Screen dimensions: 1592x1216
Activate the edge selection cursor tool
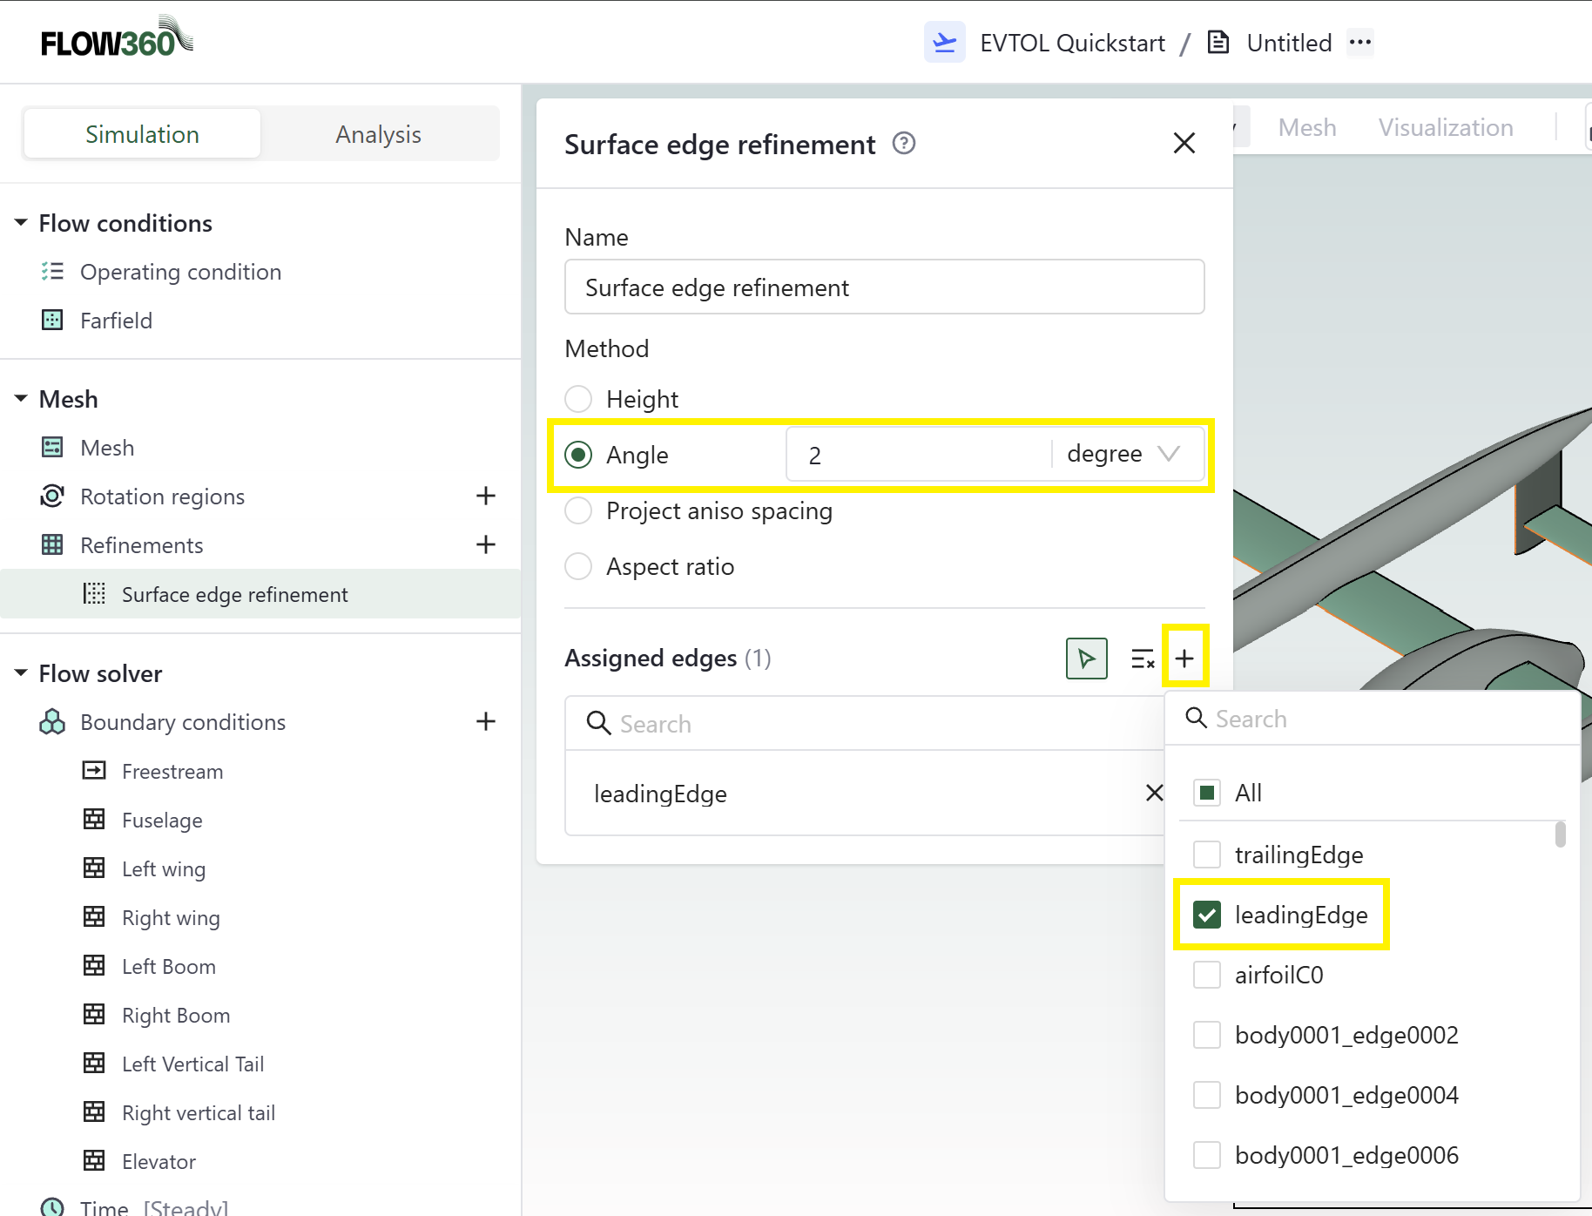(x=1086, y=659)
